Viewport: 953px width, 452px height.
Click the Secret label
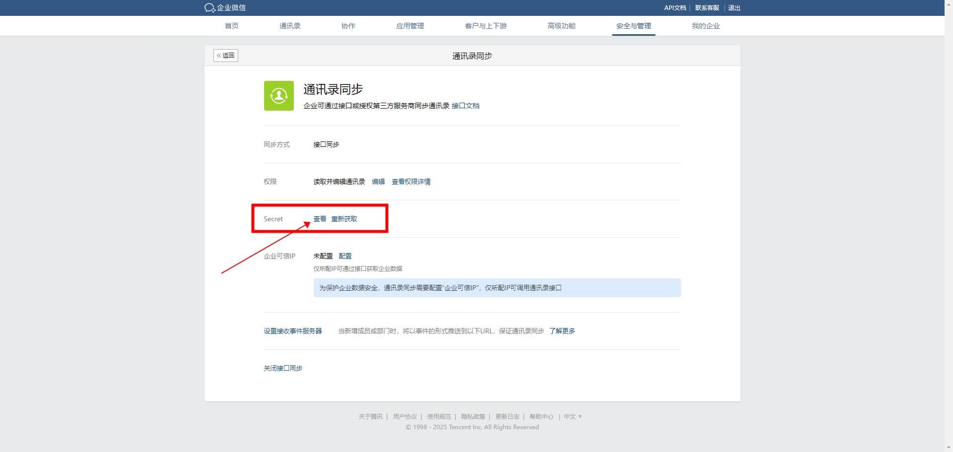tap(273, 219)
